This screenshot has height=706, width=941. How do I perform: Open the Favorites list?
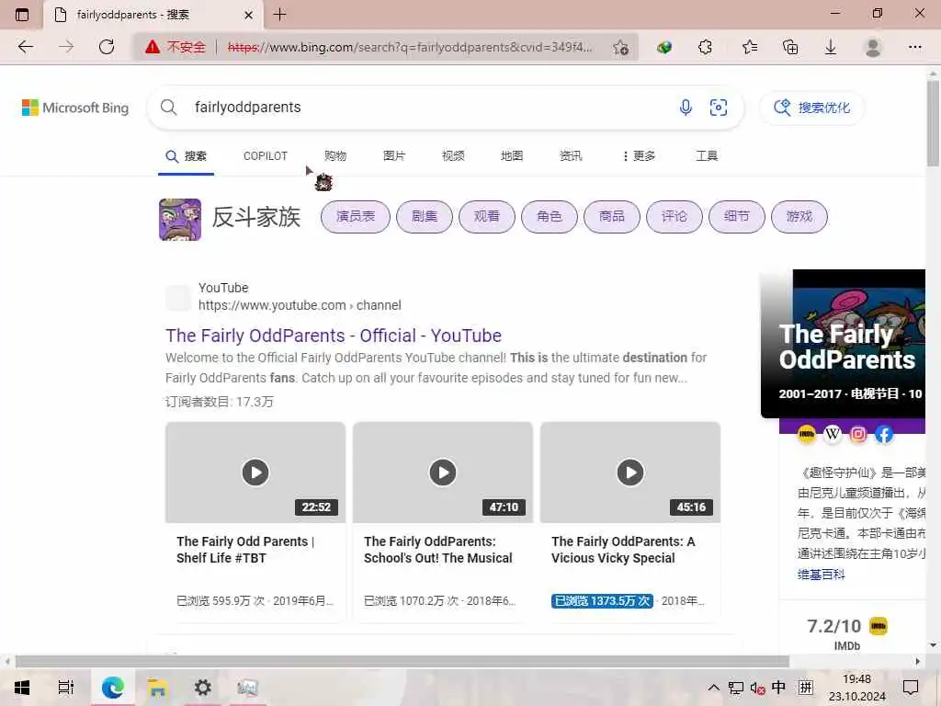tap(749, 47)
